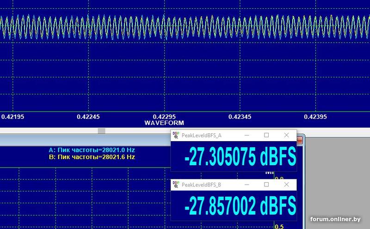Viewport: 370px width, 229px height.
Task: Click the WAVEFORM axis title
Action: point(164,123)
